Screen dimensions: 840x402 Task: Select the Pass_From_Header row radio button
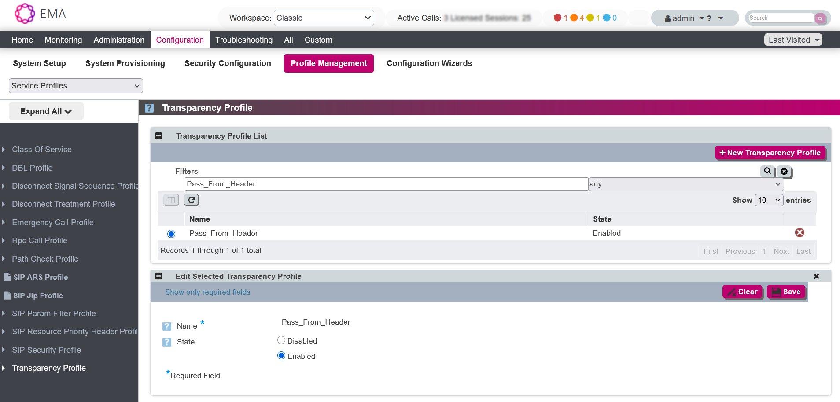tap(171, 234)
